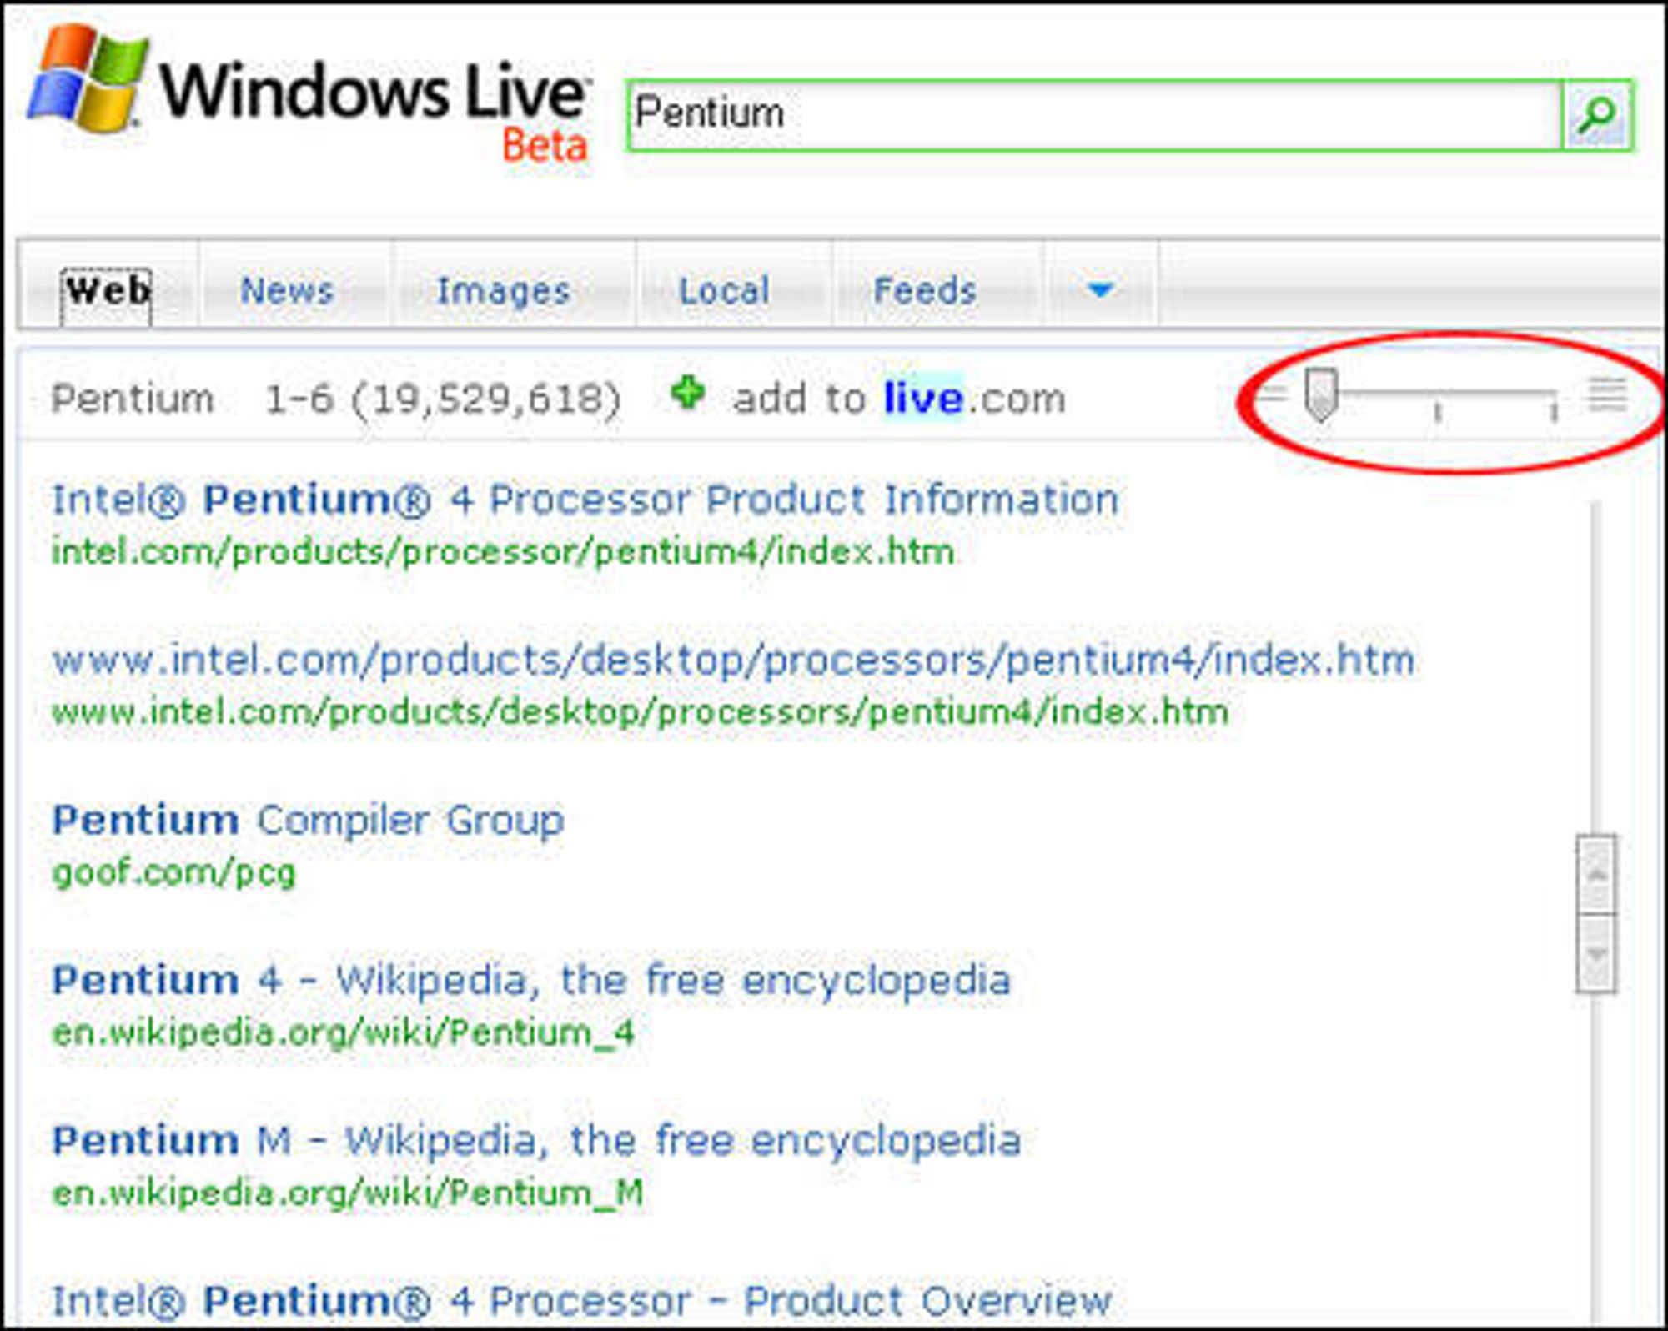Click the rightmost tick of the detail slider
1668x1331 pixels.
(x=1554, y=412)
